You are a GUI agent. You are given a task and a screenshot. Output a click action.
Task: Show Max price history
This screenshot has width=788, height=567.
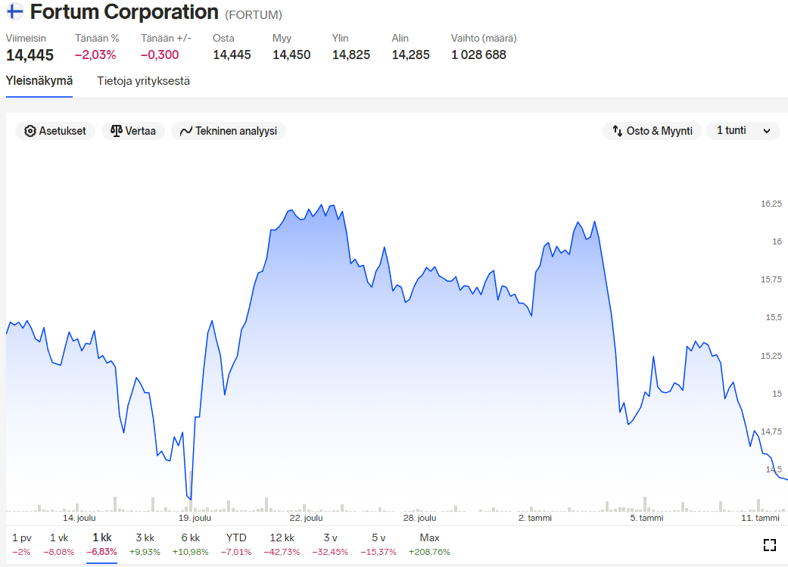tap(429, 544)
